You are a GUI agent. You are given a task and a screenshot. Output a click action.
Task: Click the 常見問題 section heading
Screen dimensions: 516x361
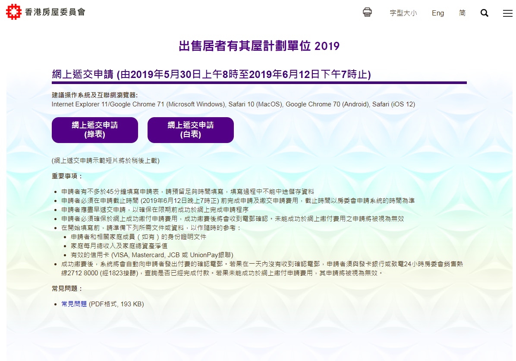67,289
